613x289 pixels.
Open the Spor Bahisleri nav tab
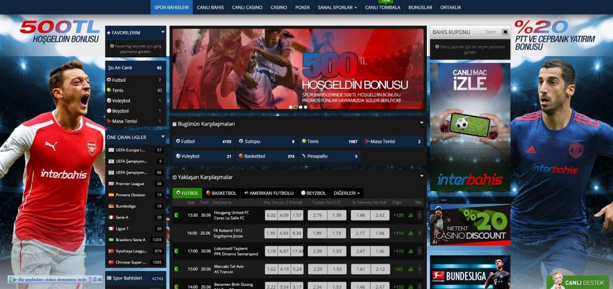tap(172, 7)
